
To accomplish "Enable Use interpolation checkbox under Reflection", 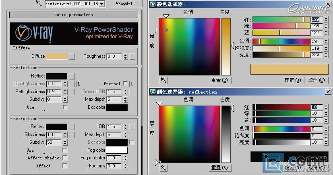I will coord(65,108).
